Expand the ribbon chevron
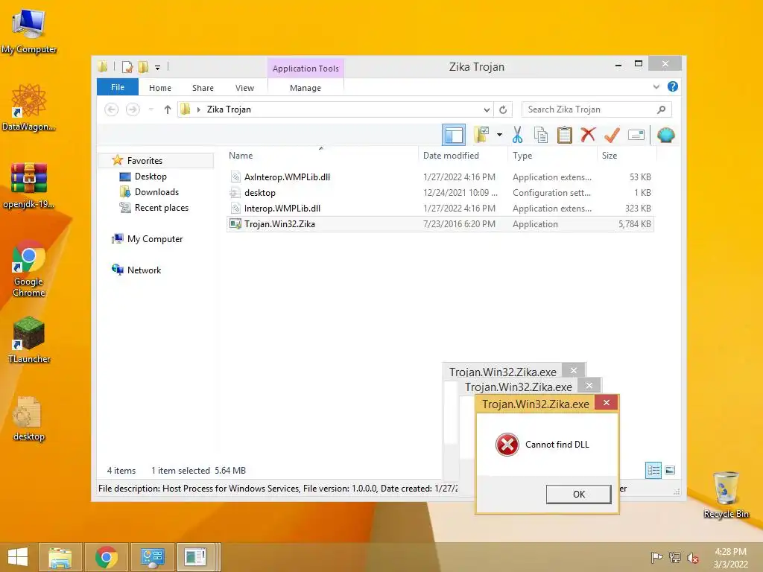 [656, 86]
